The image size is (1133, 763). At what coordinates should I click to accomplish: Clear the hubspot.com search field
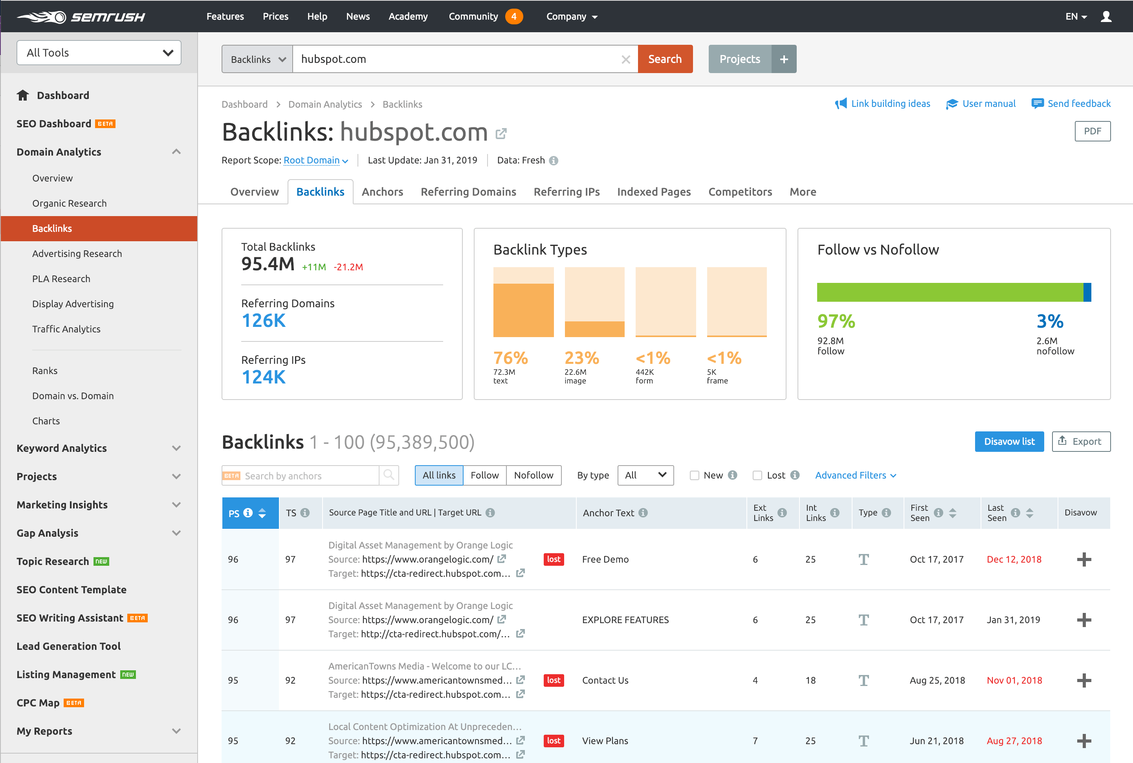[x=625, y=59]
